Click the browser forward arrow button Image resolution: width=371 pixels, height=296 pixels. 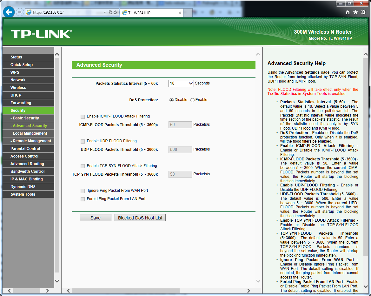[20, 12]
